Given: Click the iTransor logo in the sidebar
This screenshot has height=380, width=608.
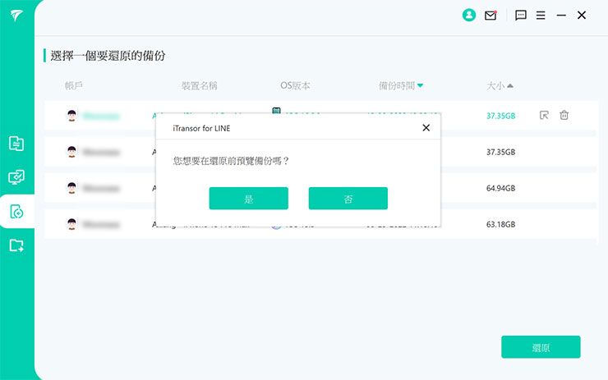Looking at the screenshot, I should coord(16,16).
